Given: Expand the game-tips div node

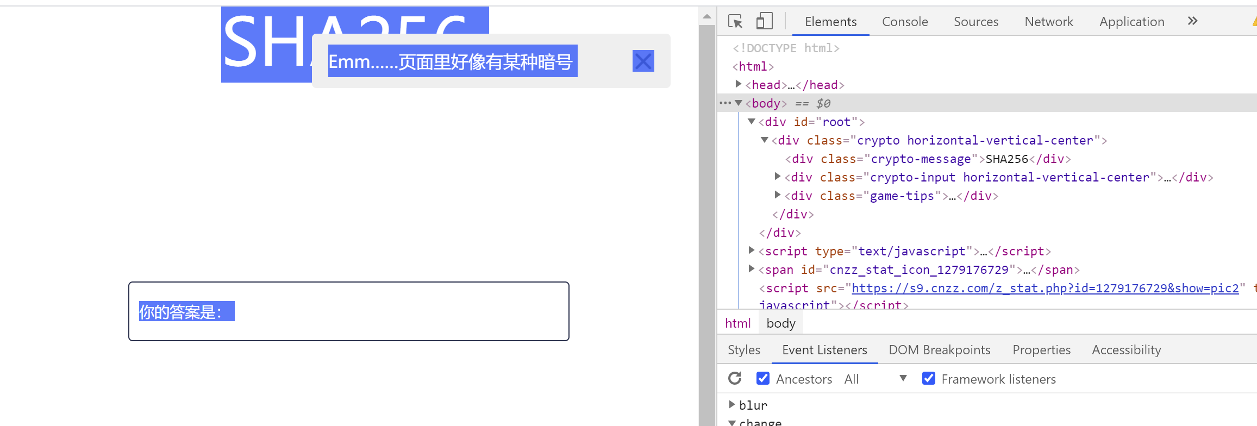Looking at the screenshot, I should click(x=777, y=195).
